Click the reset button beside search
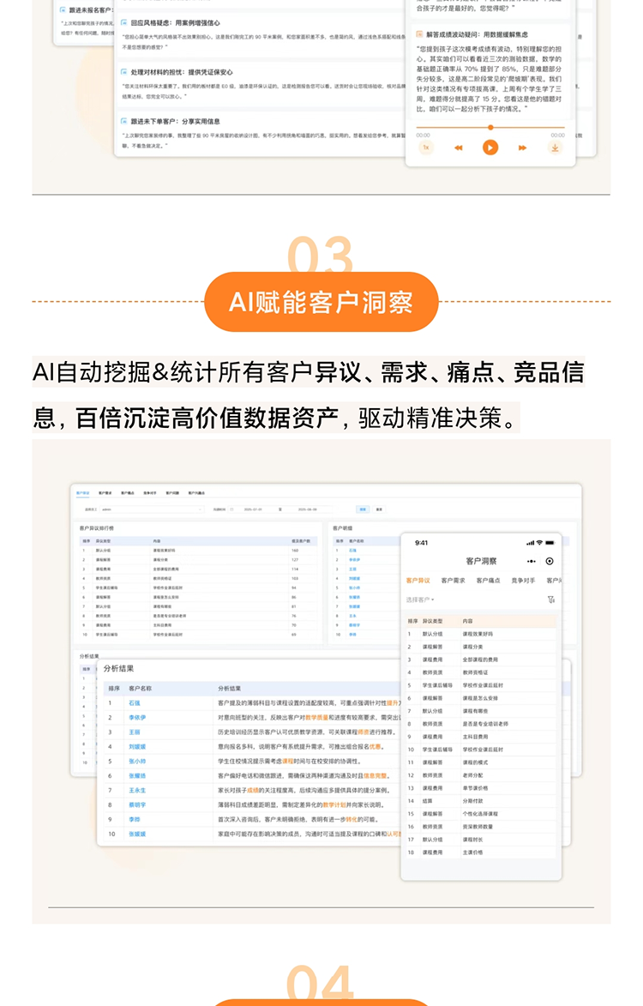Image resolution: width=643 pixels, height=1006 pixels. click(379, 509)
